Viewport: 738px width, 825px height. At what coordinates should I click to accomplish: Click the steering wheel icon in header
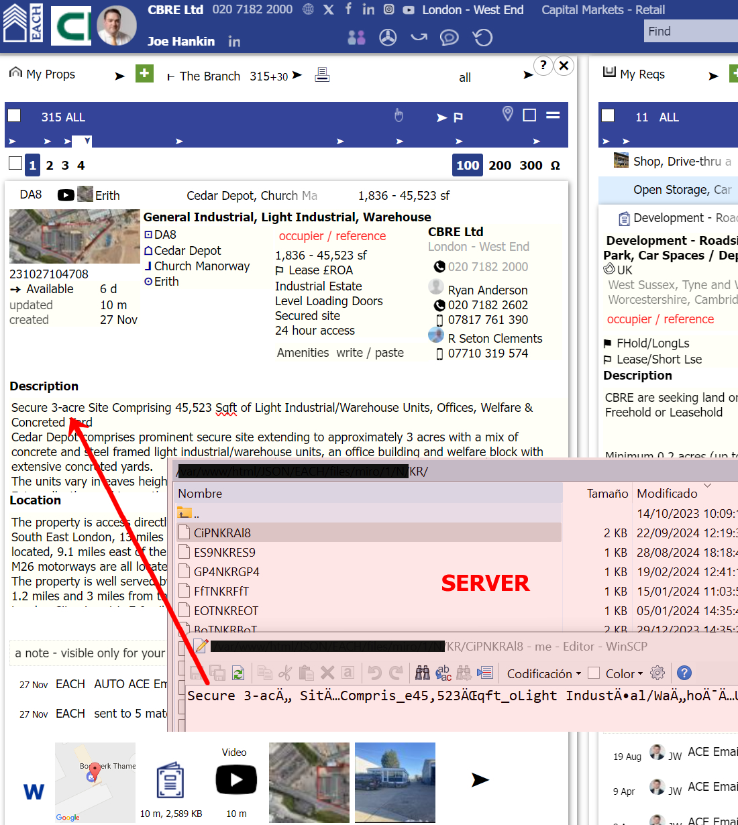[x=388, y=38]
